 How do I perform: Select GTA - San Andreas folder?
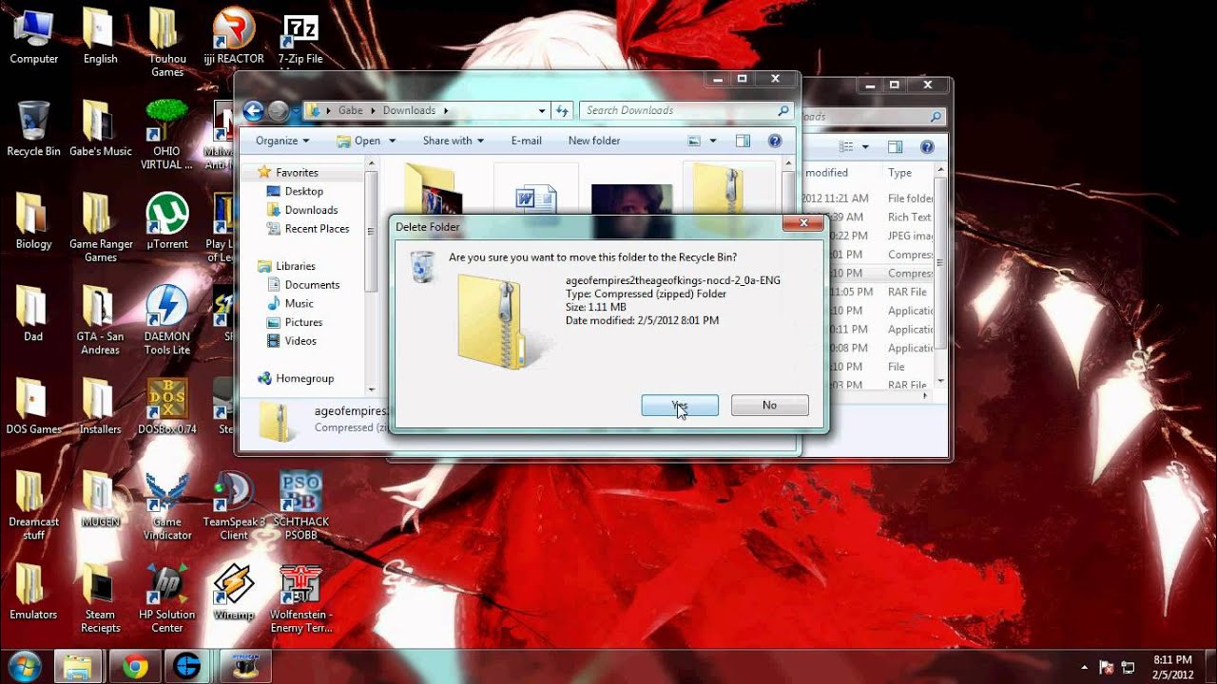click(100, 320)
